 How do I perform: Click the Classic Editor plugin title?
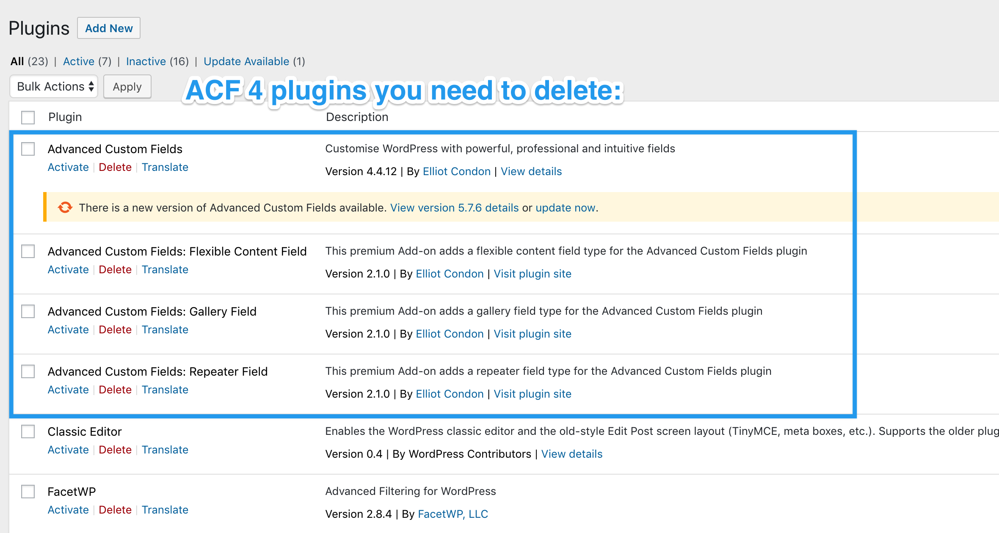[85, 431]
